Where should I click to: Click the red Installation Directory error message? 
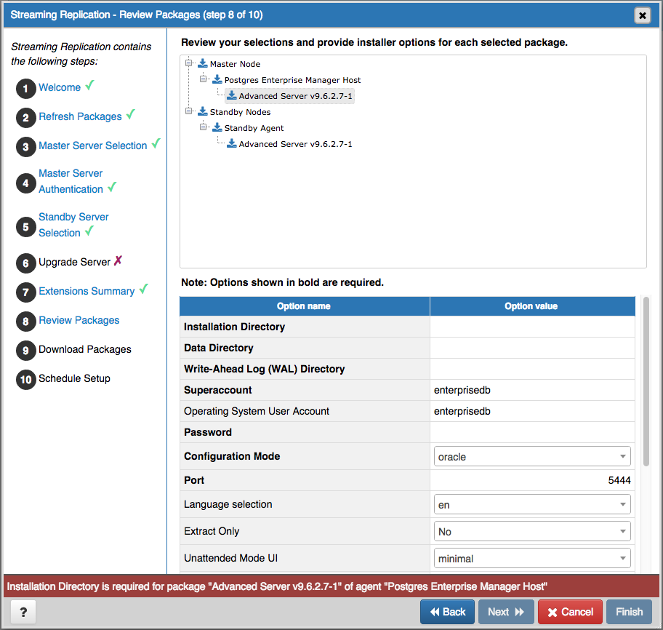pyautogui.click(x=277, y=586)
